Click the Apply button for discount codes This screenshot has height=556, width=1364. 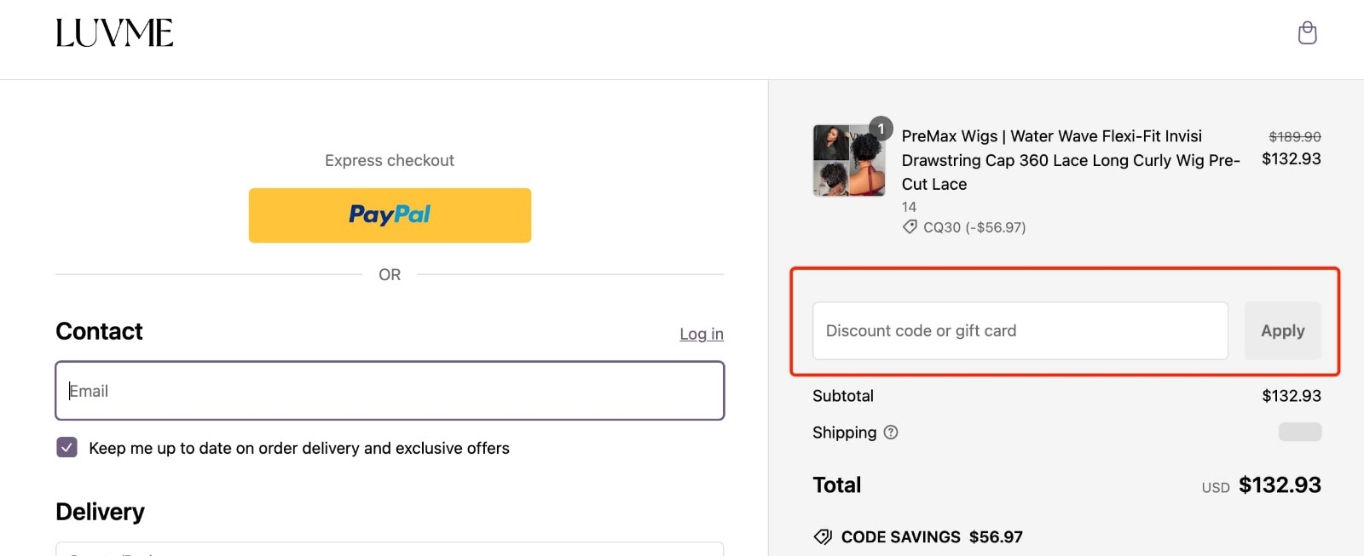point(1282,330)
